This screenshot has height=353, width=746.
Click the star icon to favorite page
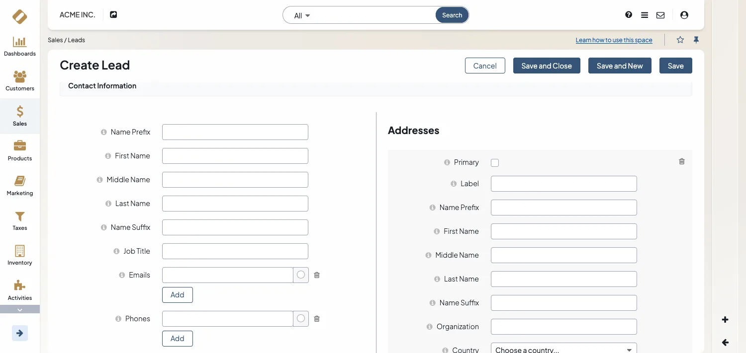[x=680, y=40]
